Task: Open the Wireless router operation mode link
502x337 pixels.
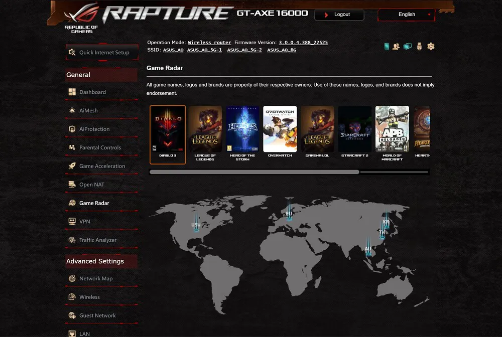Action: click(209, 43)
